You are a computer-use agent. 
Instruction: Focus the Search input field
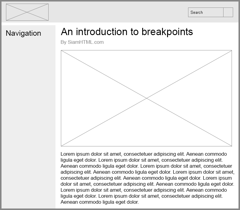click(x=206, y=12)
